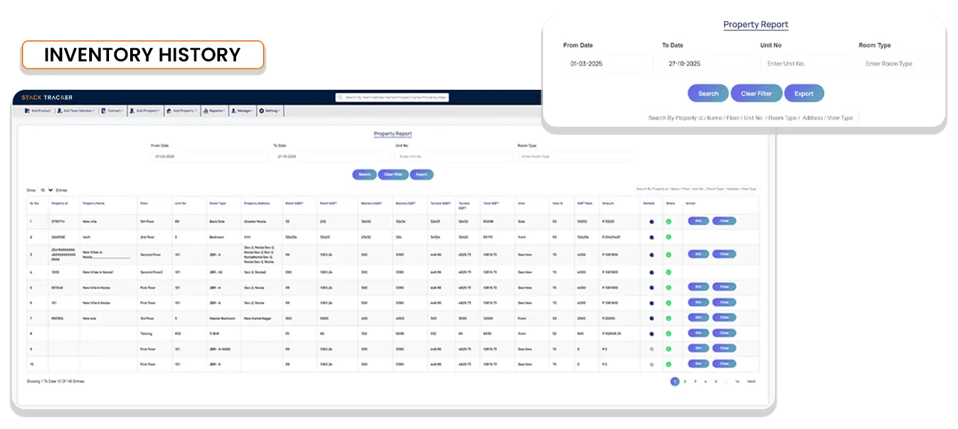Open the Manage menu in the toolbar

(242, 111)
